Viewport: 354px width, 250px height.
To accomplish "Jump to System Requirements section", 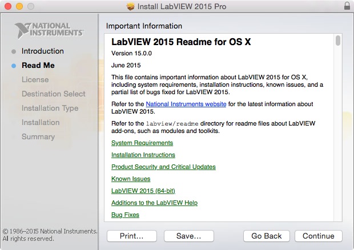I will click(142, 143).
